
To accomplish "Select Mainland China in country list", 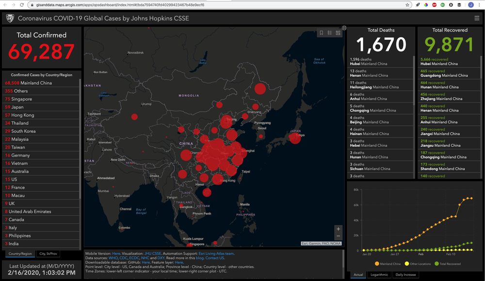I will [41, 83].
